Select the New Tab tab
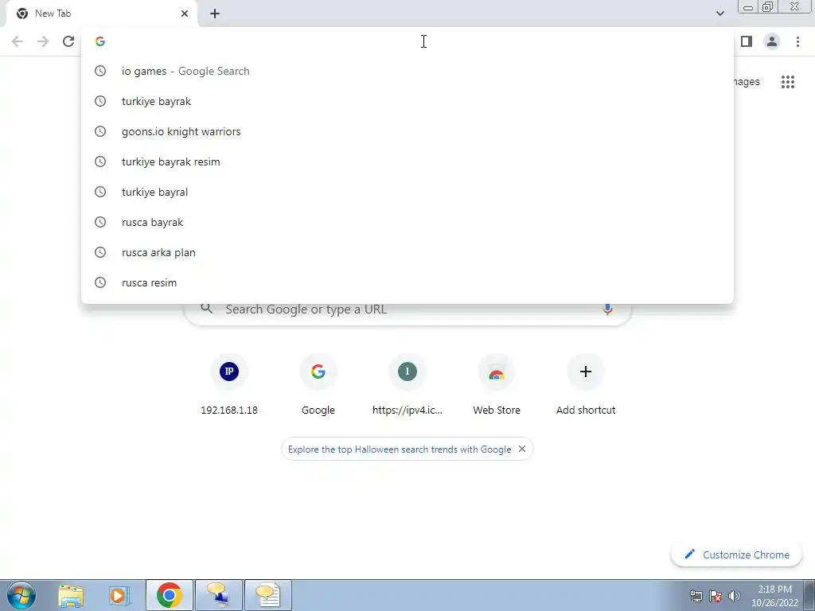 [102, 14]
